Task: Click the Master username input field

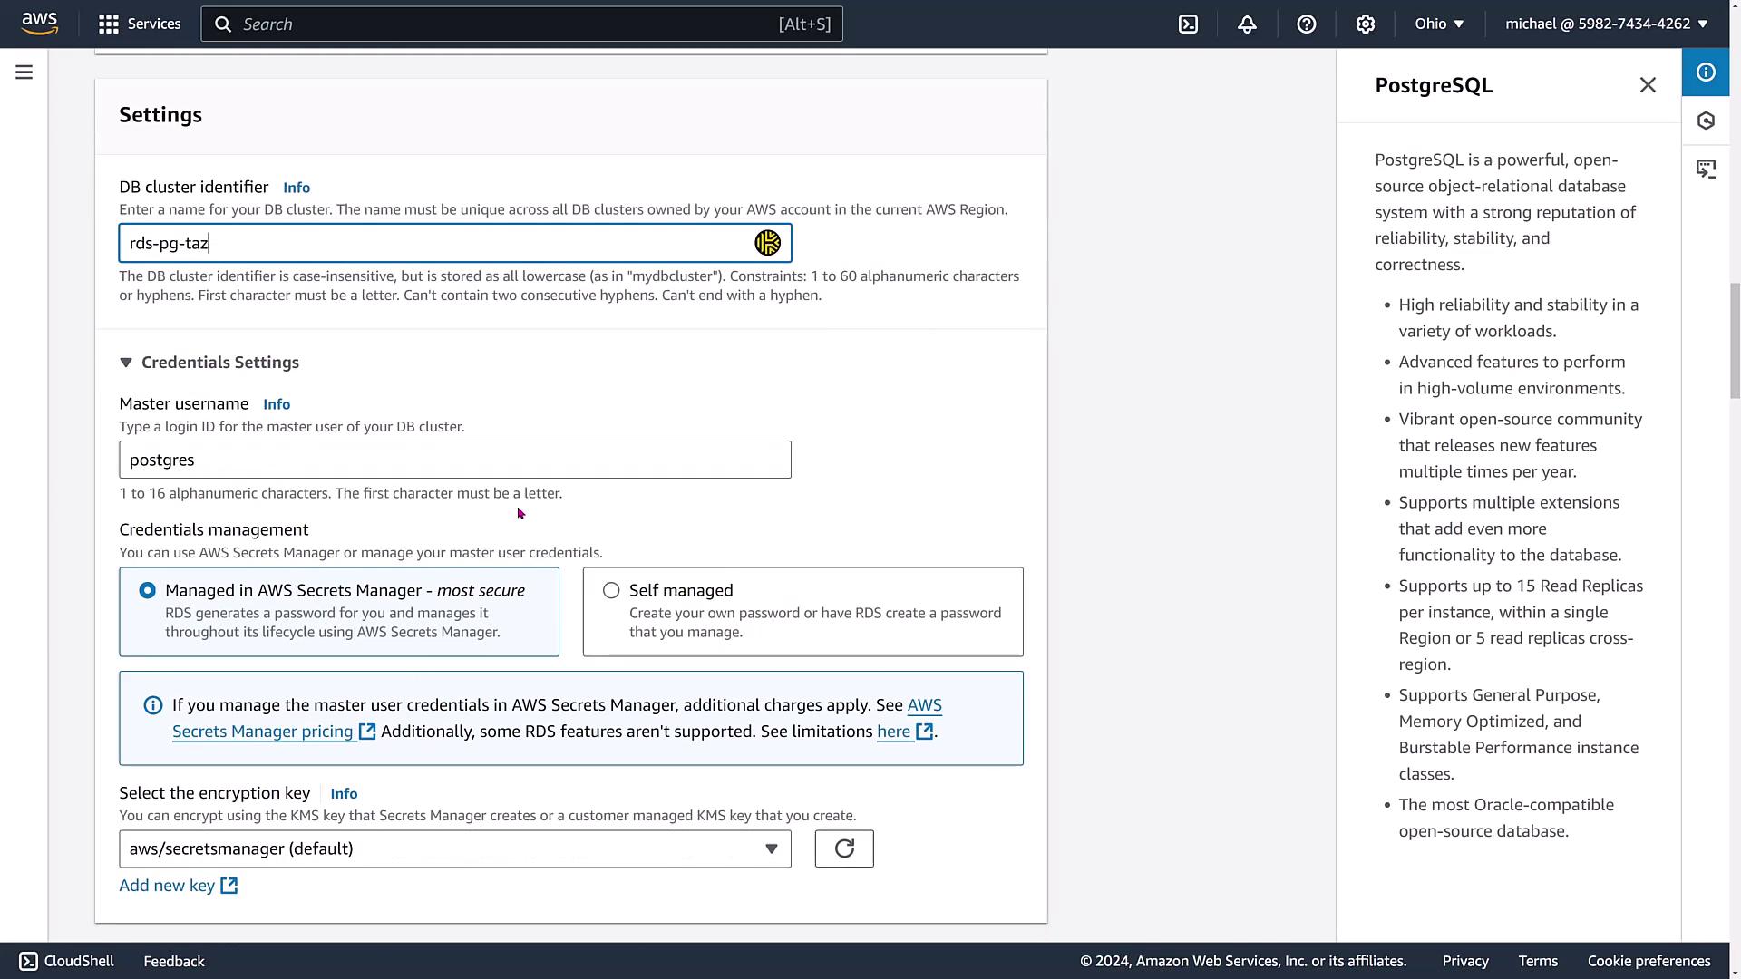Action: pos(454,460)
